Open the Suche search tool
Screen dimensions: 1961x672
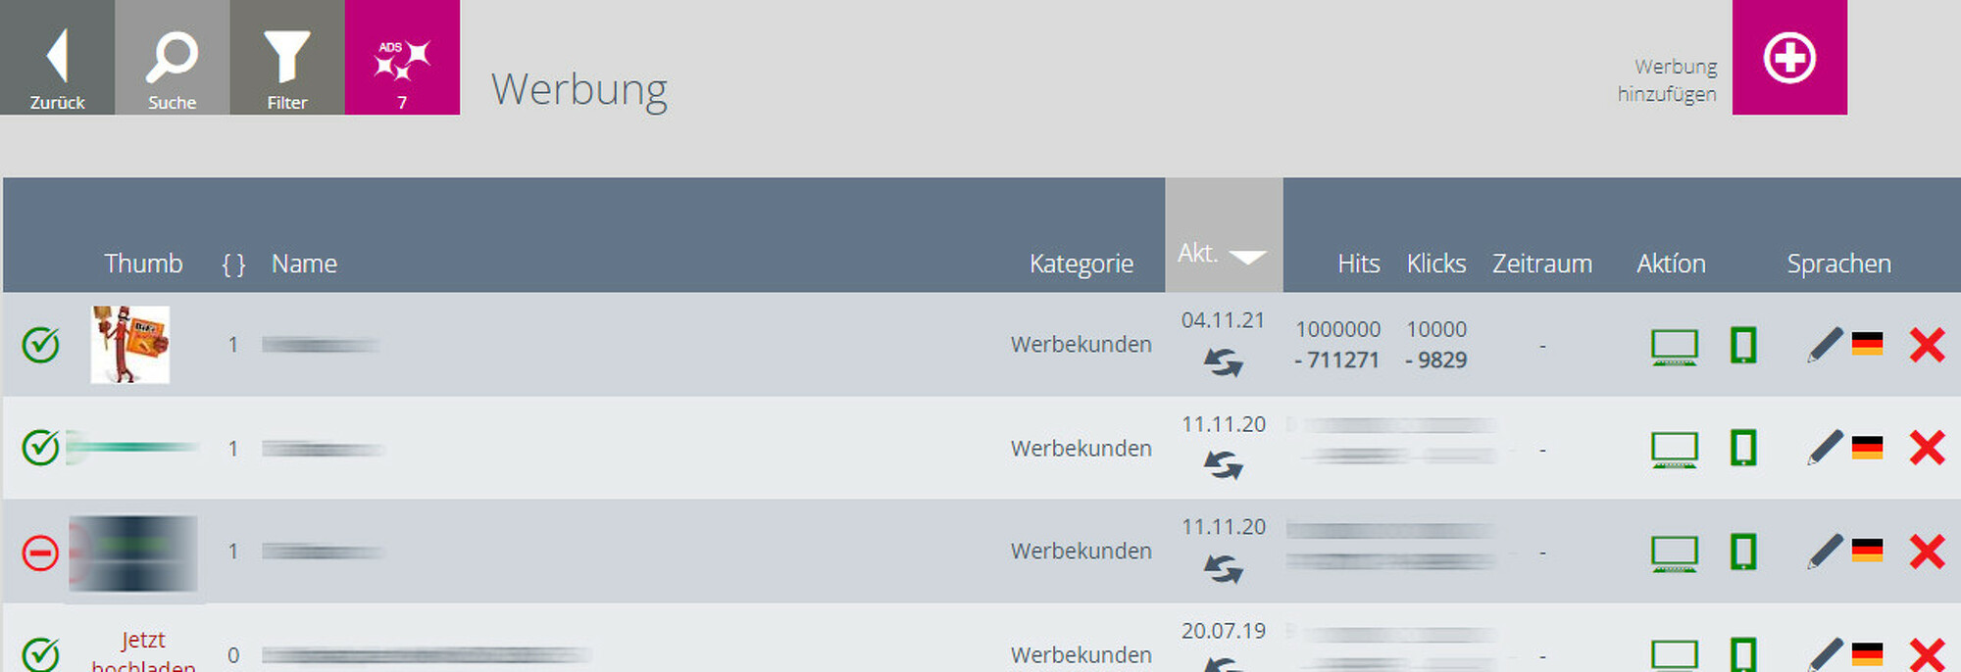[x=172, y=57]
